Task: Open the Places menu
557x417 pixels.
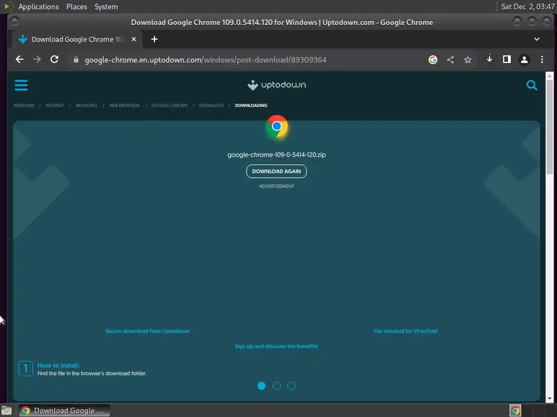Action: (x=77, y=7)
